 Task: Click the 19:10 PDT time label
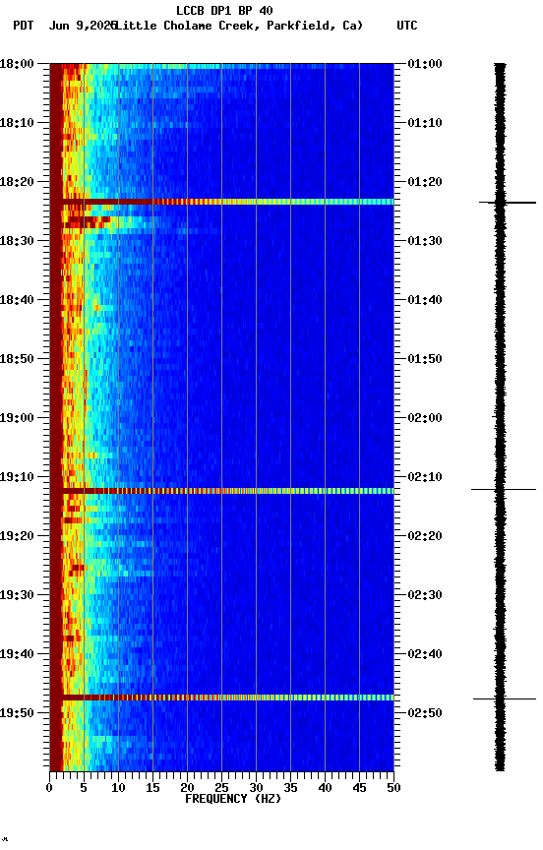tap(17, 477)
